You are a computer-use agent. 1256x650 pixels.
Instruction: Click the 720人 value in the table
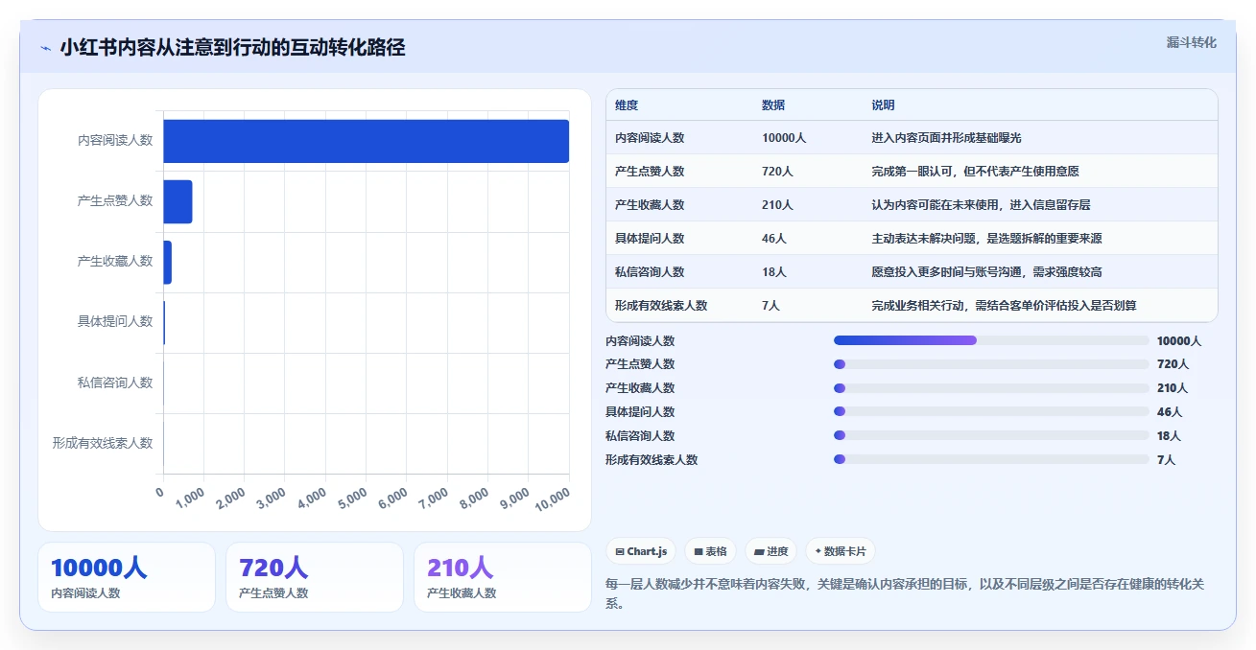pos(777,172)
